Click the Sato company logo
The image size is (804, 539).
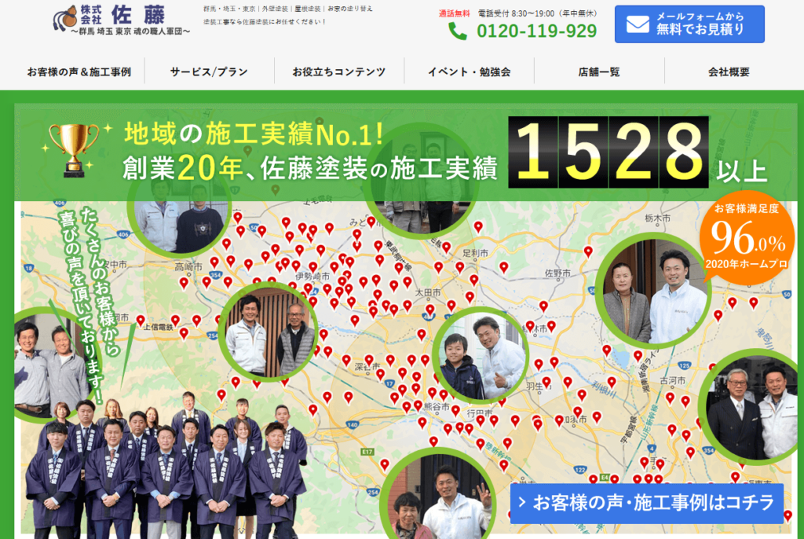[x=122, y=24]
